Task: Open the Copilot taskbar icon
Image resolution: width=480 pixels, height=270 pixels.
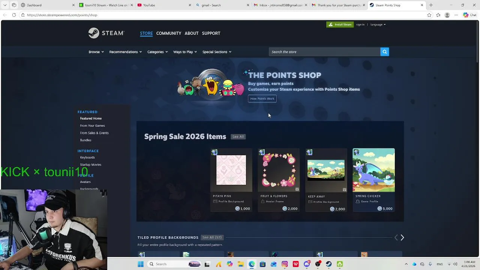Action: (x=229, y=264)
